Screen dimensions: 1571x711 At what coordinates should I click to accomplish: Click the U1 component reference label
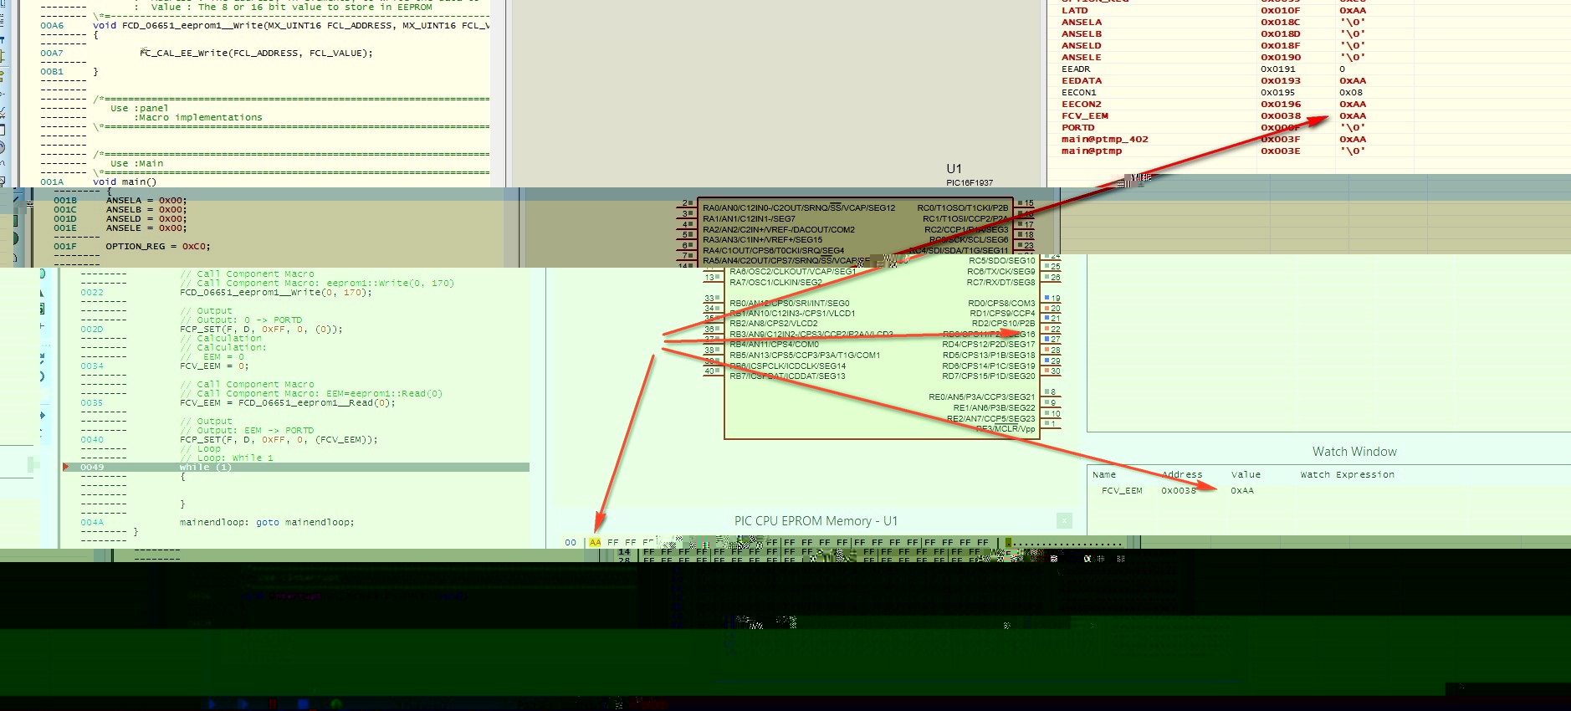pos(954,169)
